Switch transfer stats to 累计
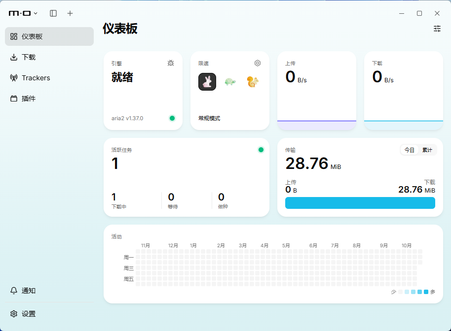 [x=427, y=150]
